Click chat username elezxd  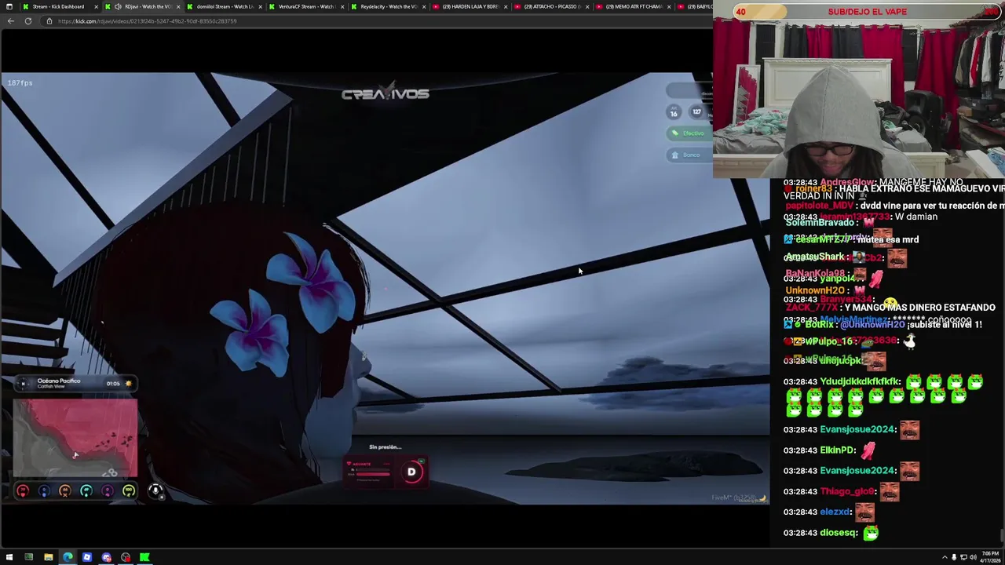click(x=835, y=512)
